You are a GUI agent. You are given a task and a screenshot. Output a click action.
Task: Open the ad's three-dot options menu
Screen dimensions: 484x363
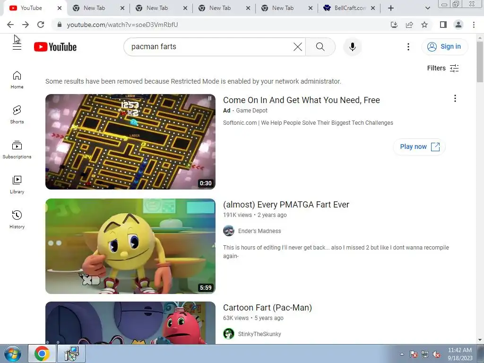pos(455,98)
